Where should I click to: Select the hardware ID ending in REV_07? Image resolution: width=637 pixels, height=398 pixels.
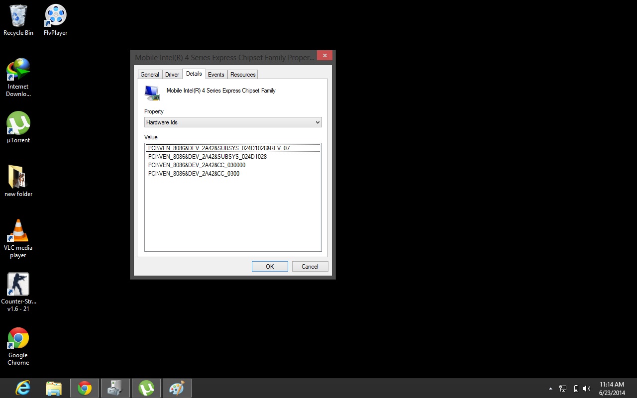[x=233, y=148]
